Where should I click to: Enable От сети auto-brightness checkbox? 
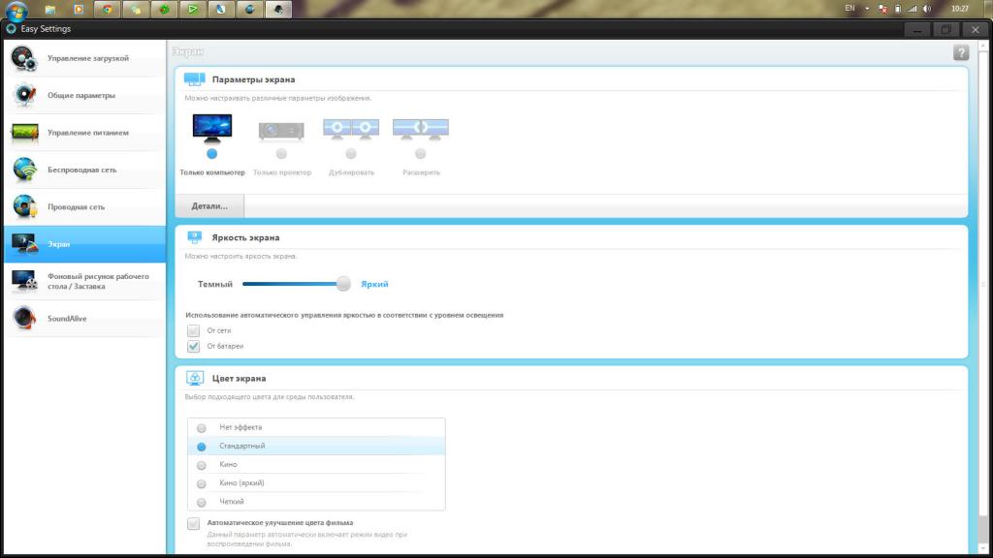(193, 330)
